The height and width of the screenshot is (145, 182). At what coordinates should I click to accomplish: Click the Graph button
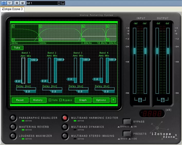83,100
